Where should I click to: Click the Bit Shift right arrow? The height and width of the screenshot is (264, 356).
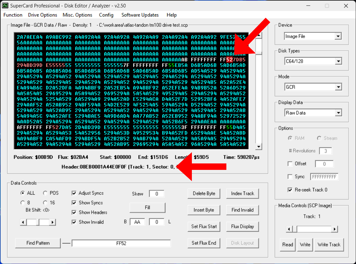pos(53,222)
